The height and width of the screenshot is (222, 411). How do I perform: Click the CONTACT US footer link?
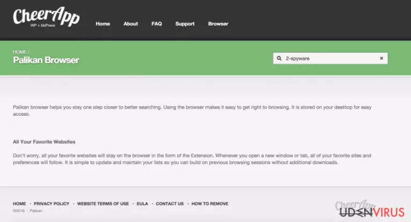point(170,204)
